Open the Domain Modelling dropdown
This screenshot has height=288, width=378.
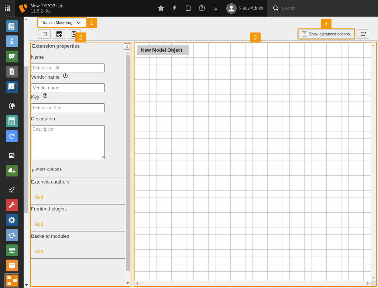[x=61, y=22]
